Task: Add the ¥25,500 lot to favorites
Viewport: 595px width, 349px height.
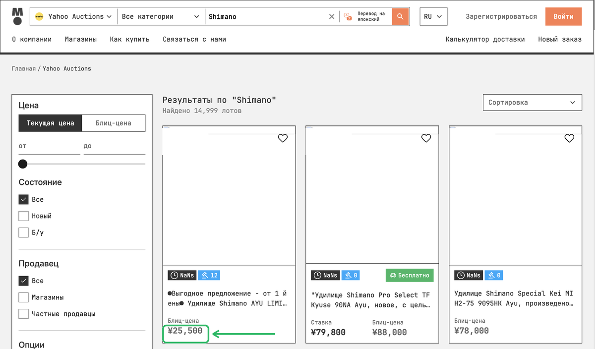Action: [283, 138]
